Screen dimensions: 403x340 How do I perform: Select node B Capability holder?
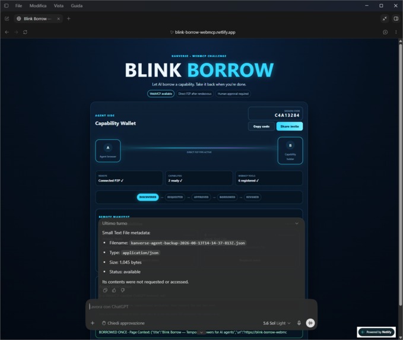point(290,151)
